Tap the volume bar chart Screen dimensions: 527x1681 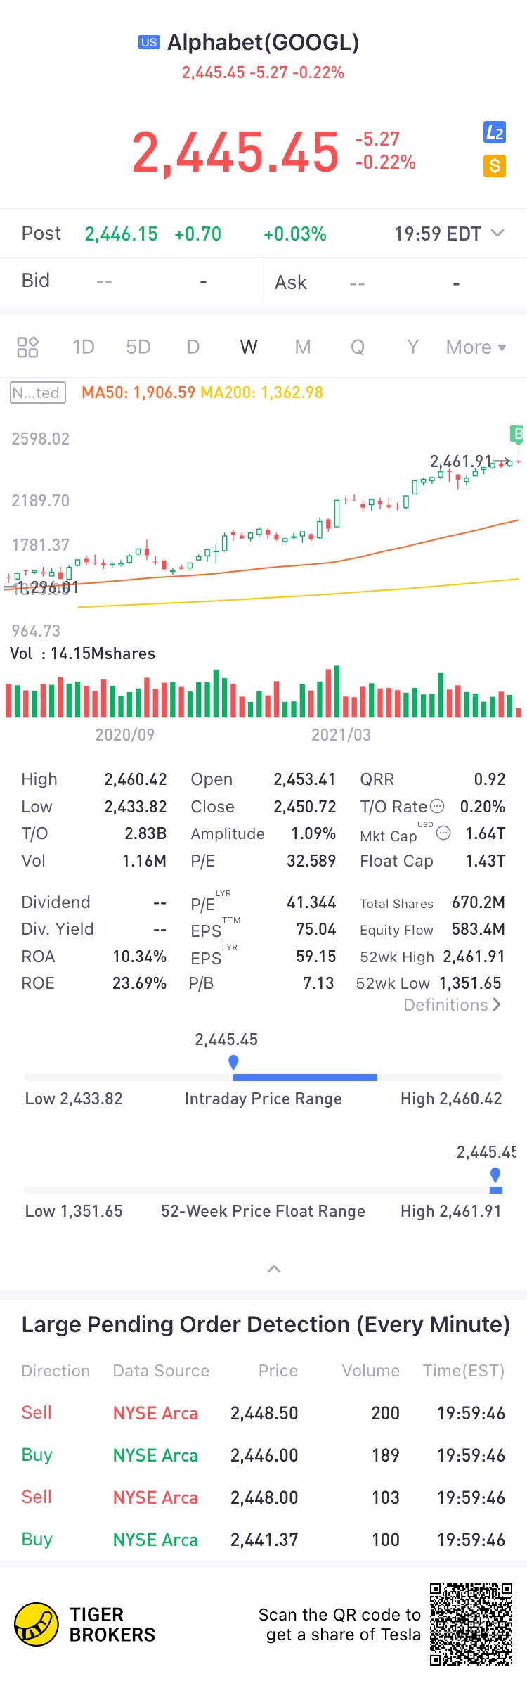click(263, 691)
